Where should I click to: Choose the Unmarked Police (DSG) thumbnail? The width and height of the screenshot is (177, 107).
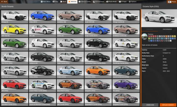[98, 44]
